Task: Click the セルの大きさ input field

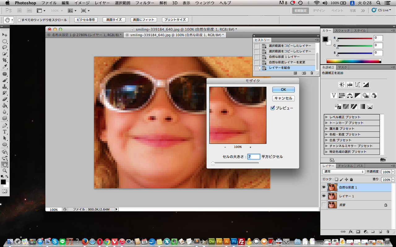Action: click(254, 157)
